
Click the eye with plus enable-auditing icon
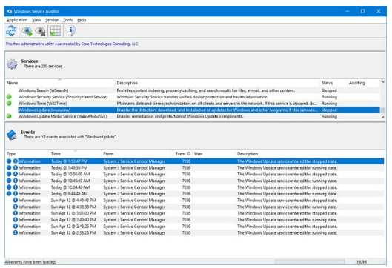pos(27,31)
